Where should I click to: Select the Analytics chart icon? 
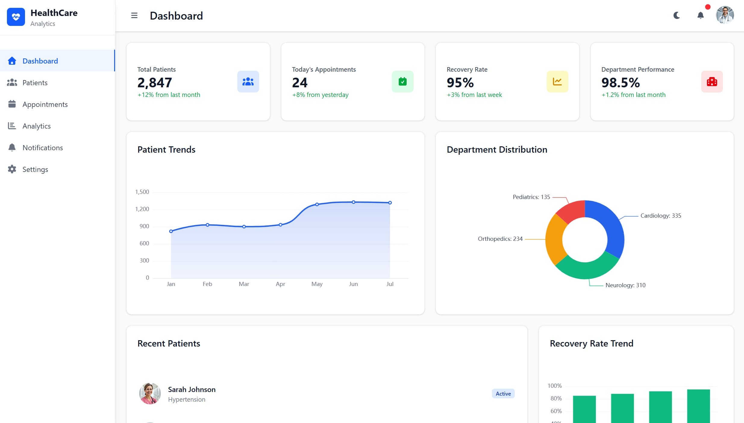[12, 126]
